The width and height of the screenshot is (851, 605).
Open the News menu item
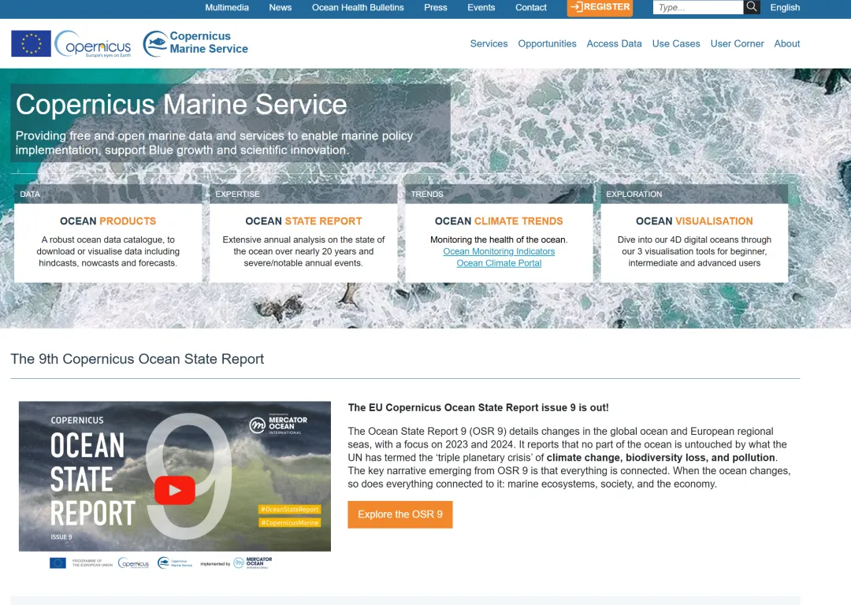280,8
